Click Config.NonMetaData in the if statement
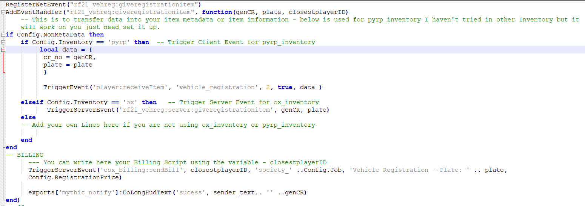The height and width of the screenshot is (206, 585). (x=51, y=35)
